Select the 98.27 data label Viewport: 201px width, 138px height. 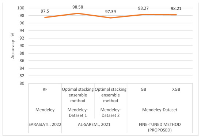143,8
